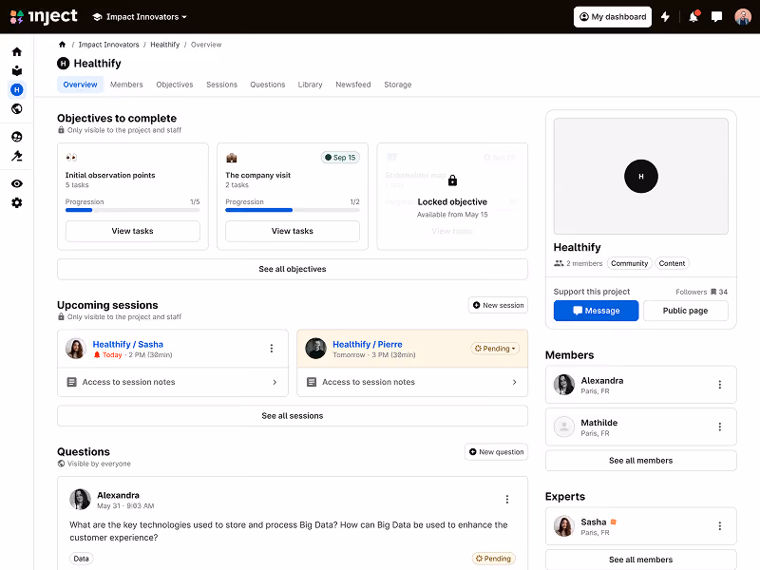Create a New question
760x570 pixels.
(x=496, y=452)
